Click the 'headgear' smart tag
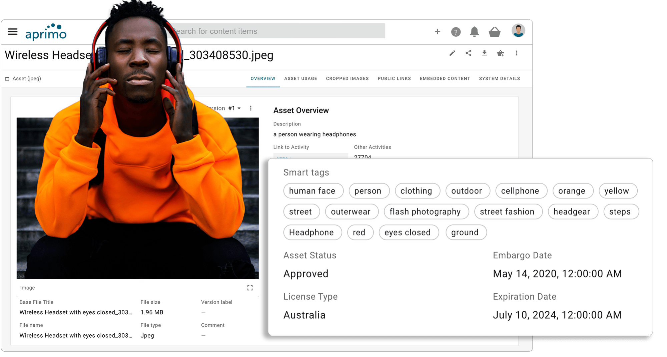The image size is (667, 357). pyautogui.click(x=573, y=212)
